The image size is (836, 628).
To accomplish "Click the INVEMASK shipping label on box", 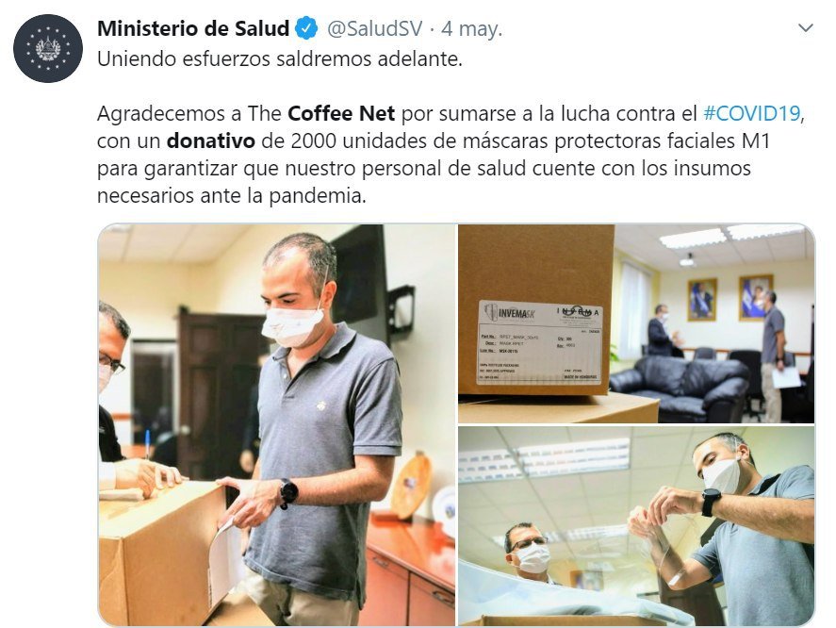I will coord(540,342).
